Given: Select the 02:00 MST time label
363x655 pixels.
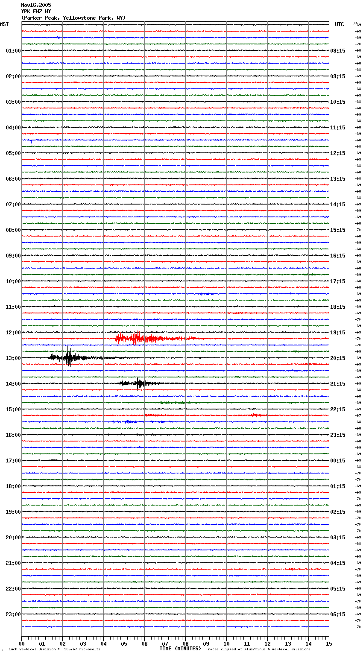Looking at the screenshot, I should tap(13, 76).
